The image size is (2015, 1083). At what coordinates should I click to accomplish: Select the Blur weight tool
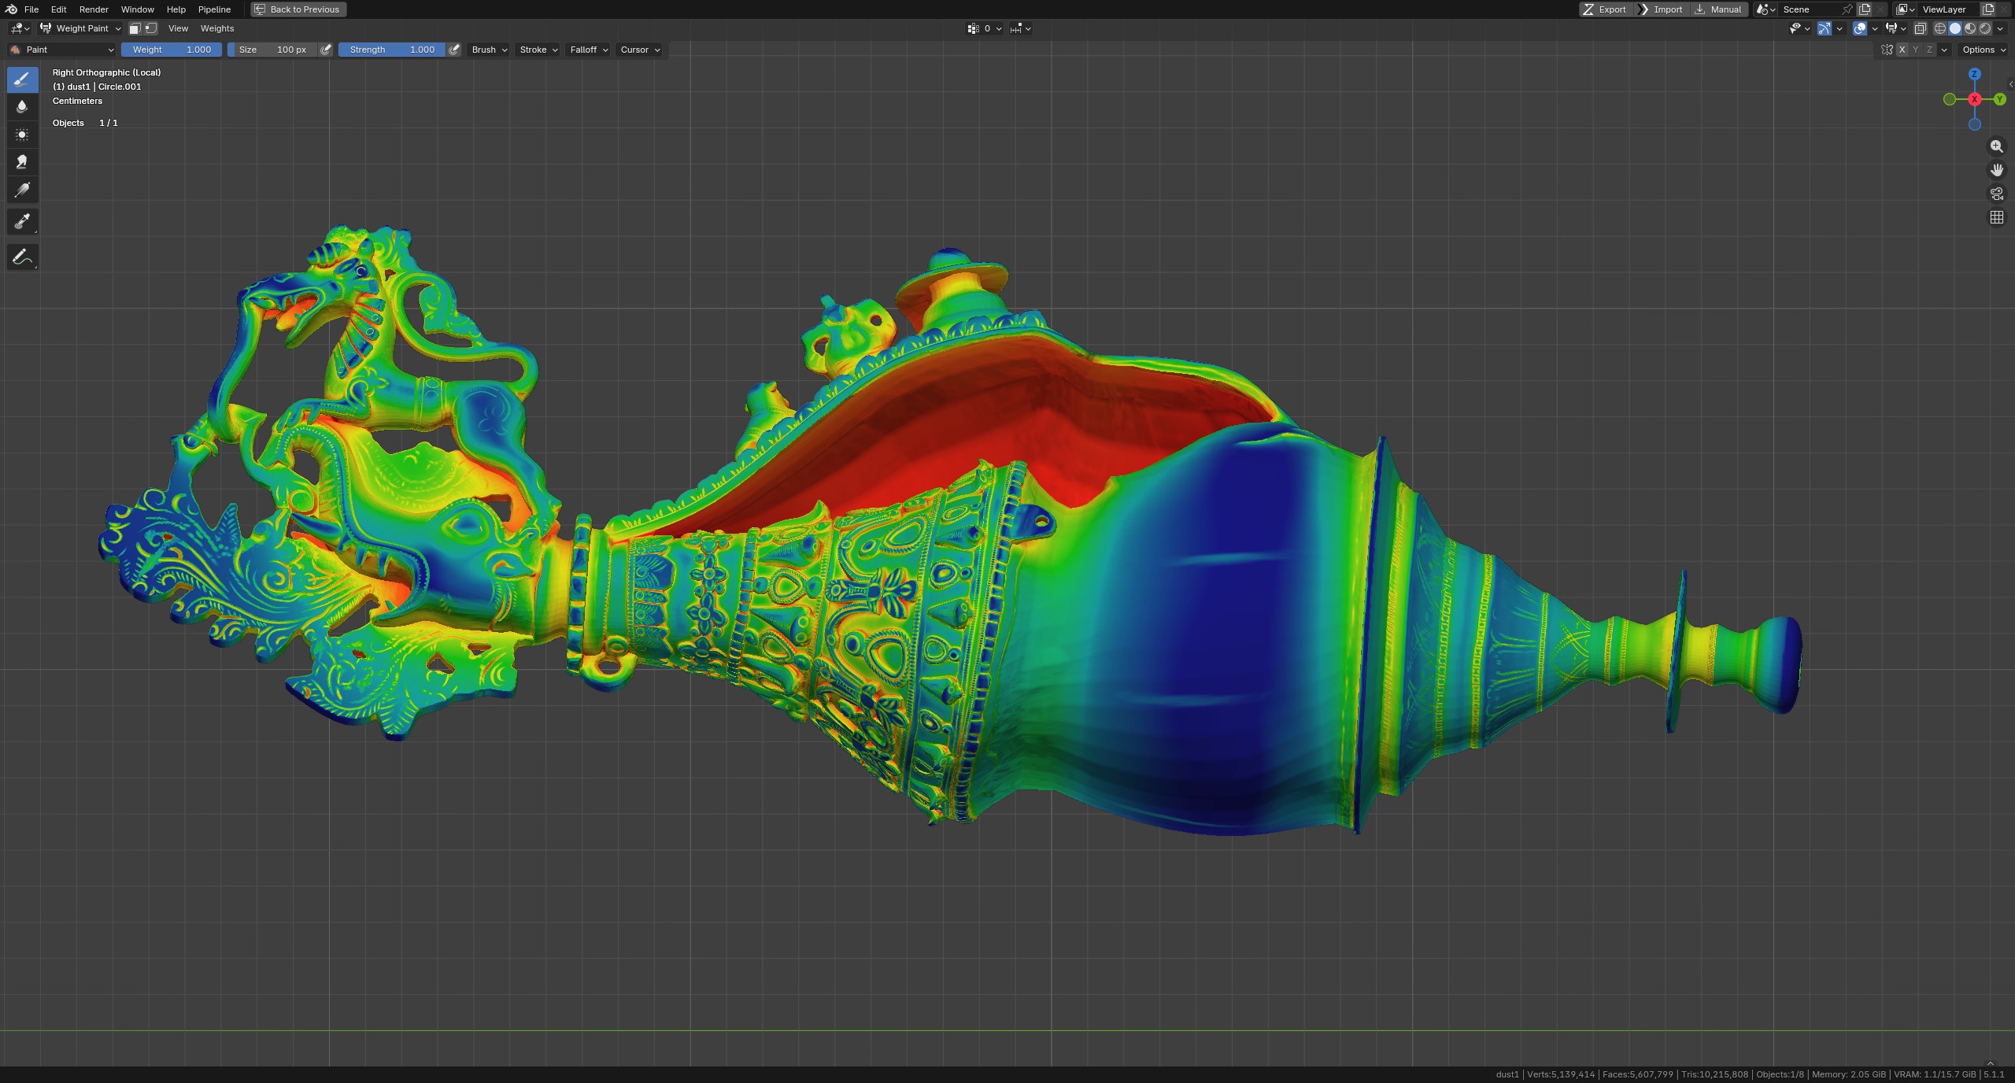click(x=22, y=106)
